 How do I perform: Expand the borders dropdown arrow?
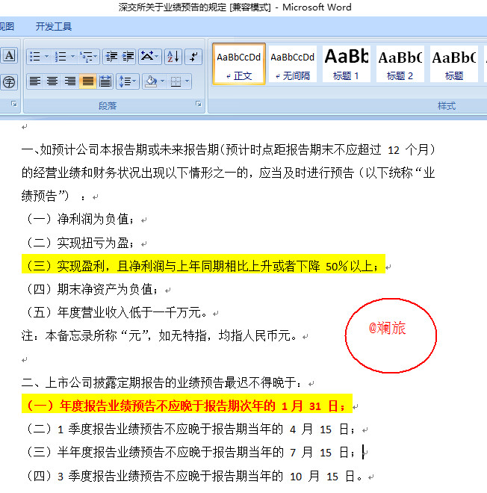pos(187,81)
